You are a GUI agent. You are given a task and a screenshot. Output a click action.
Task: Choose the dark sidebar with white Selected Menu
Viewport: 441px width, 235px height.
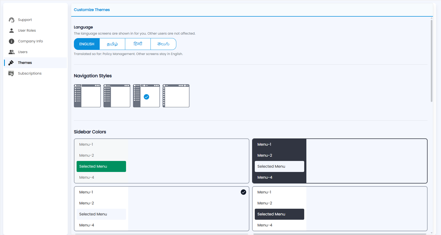[340, 161]
